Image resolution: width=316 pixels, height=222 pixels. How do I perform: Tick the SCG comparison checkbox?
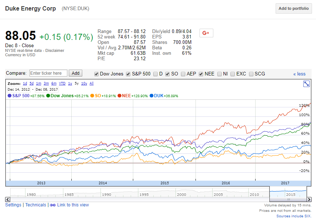pos(251,74)
